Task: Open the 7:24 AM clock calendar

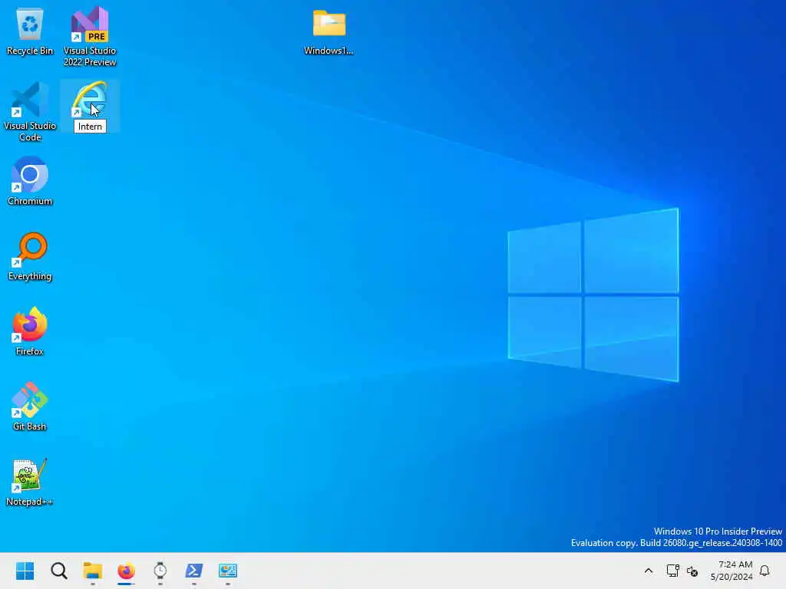Action: (732, 571)
